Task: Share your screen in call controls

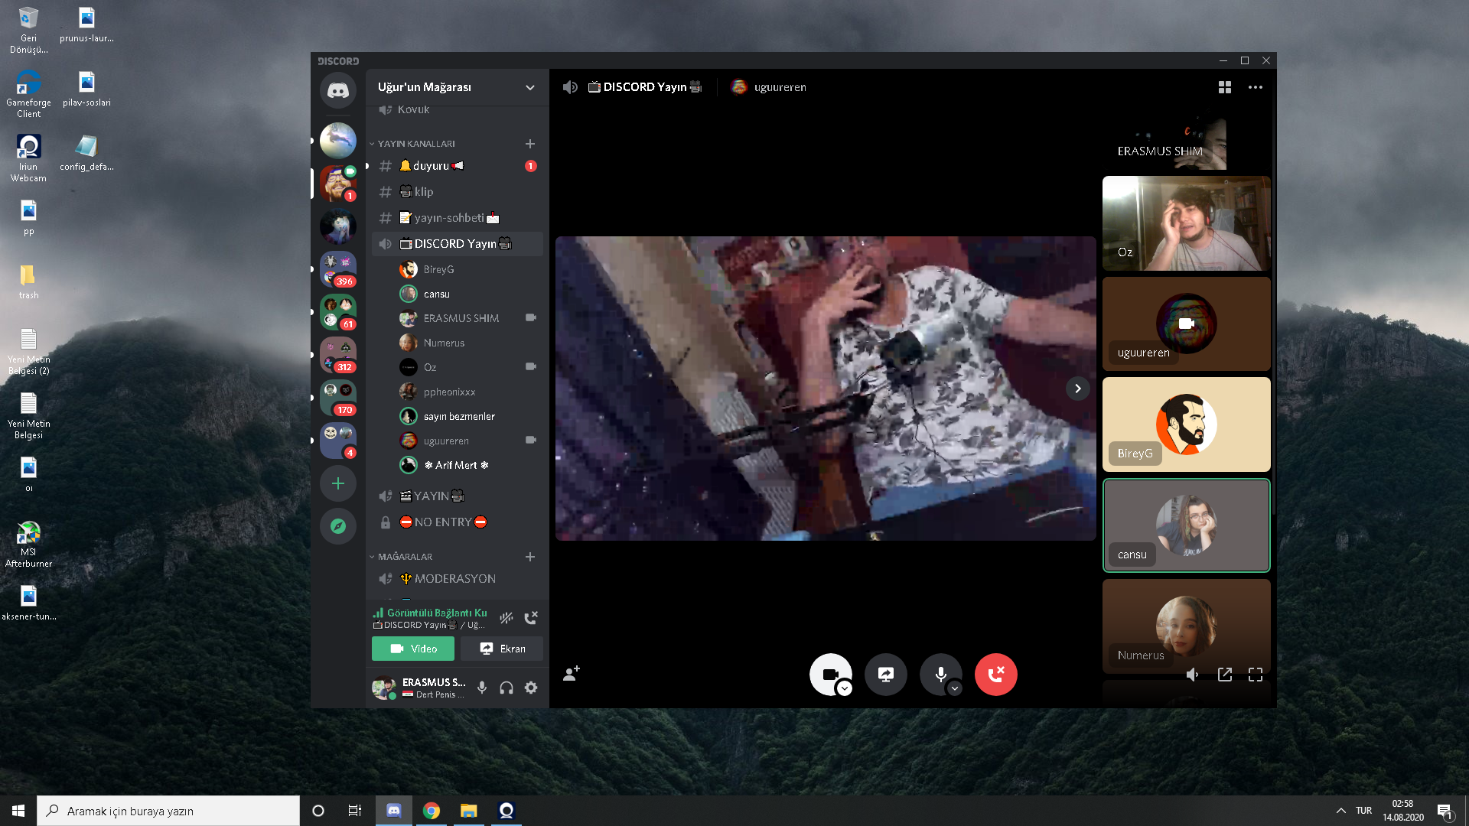Action: coord(886,675)
